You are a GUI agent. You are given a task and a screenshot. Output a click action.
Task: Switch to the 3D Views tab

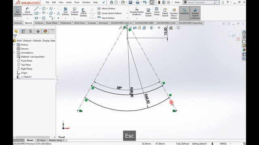41,140
